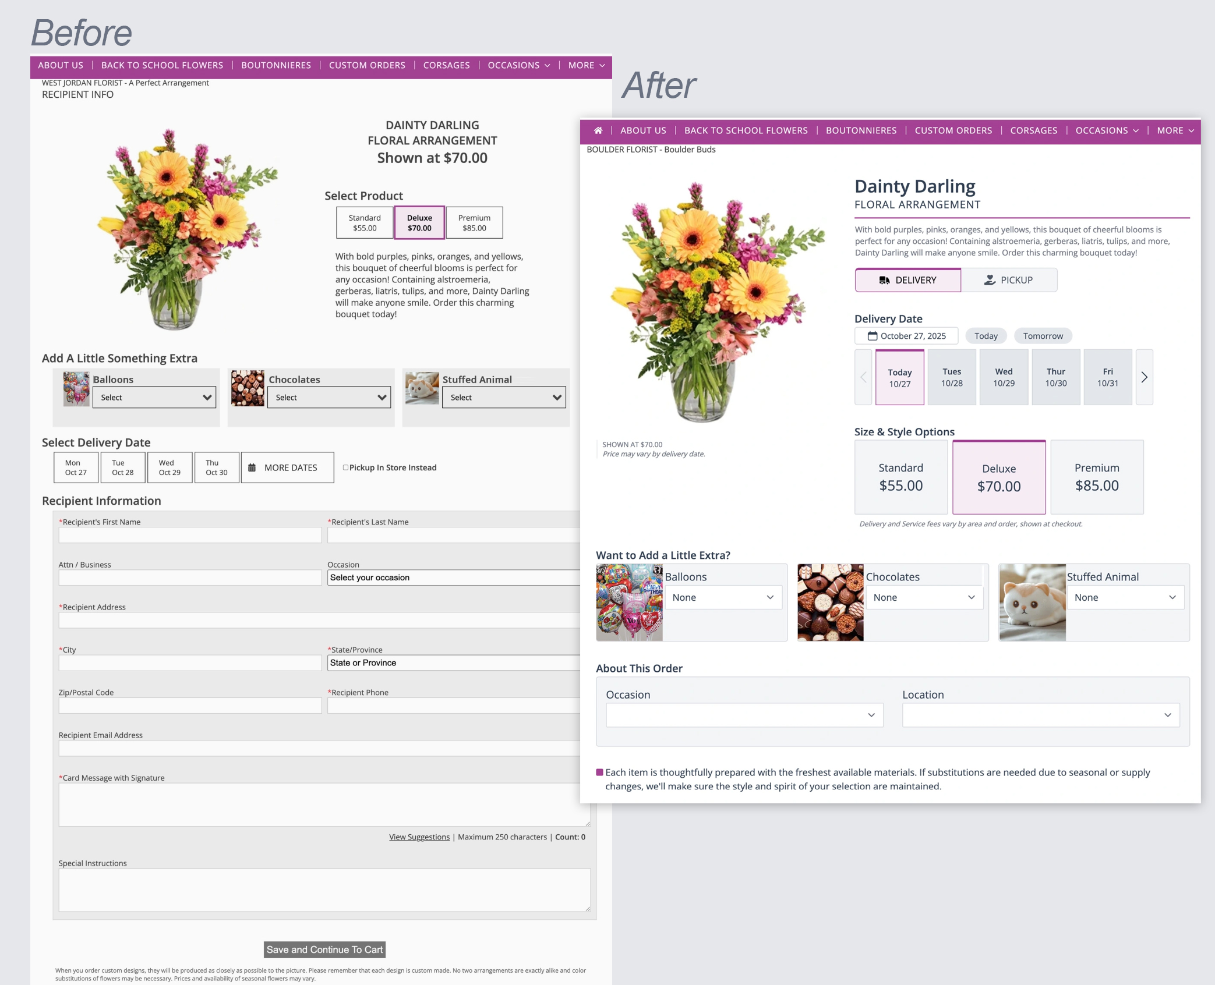Select the Premium $85.00 size option card
Image resolution: width=1215 pixels, height=985 pixels.
1096,477
